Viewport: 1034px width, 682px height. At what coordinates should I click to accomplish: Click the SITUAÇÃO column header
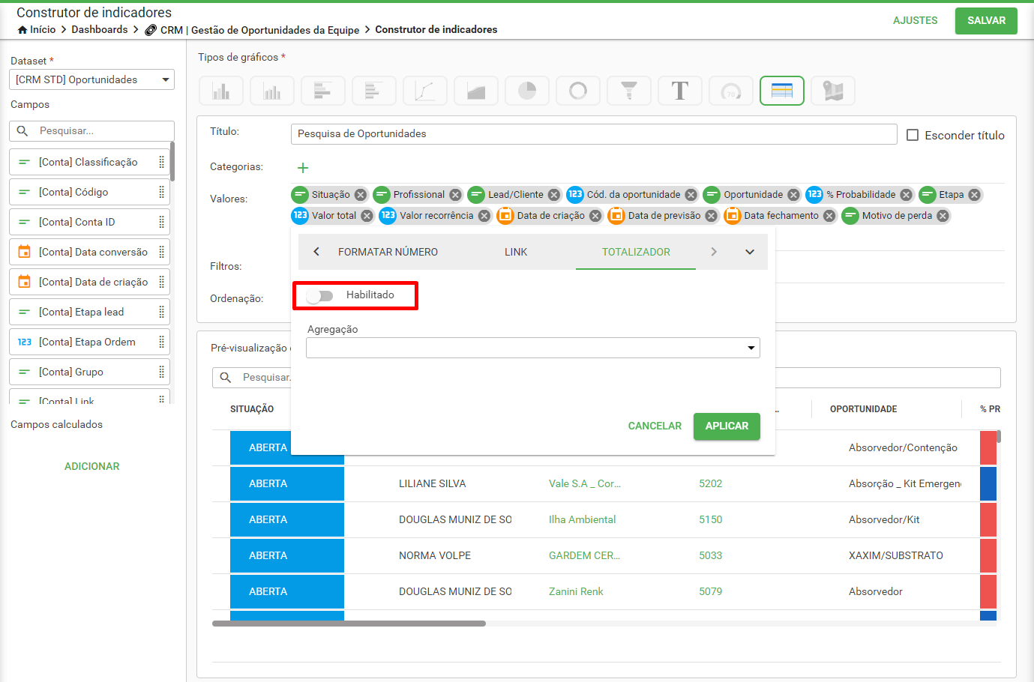(x=252, y=409)
